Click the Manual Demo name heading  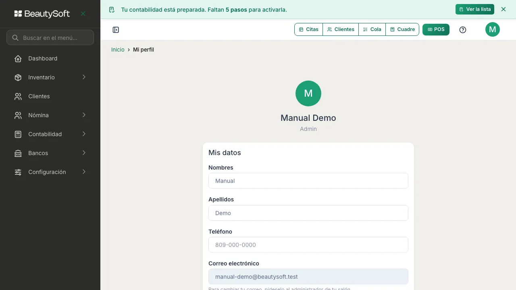click(x=308, y=118)
